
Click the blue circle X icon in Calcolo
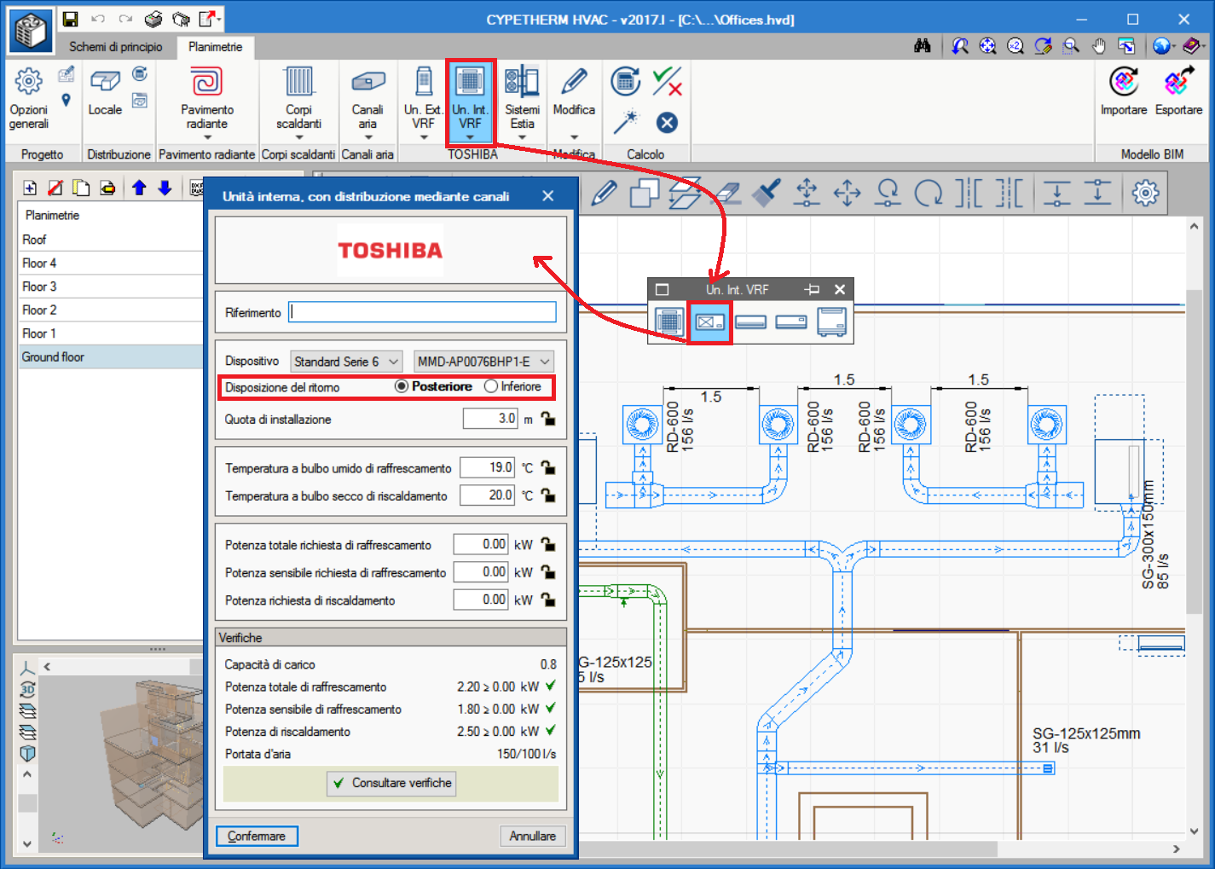(667, 123)
